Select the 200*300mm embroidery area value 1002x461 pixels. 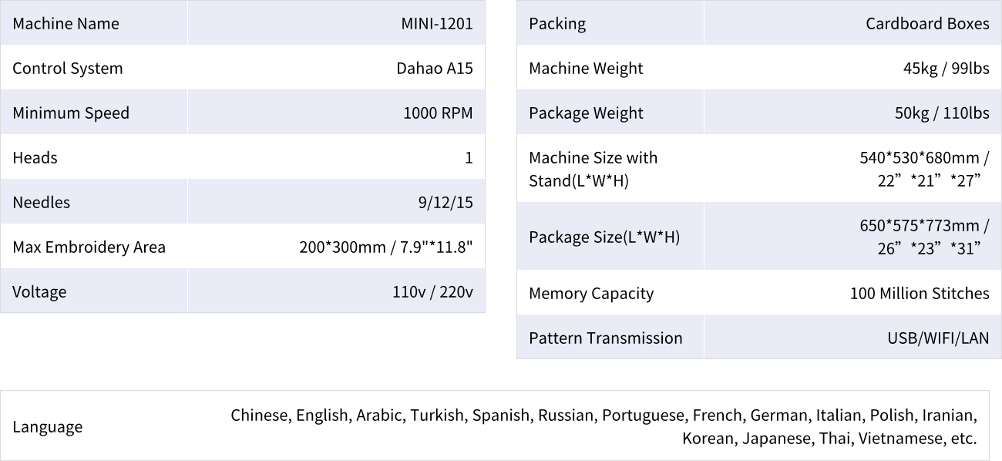click(385, 247)
